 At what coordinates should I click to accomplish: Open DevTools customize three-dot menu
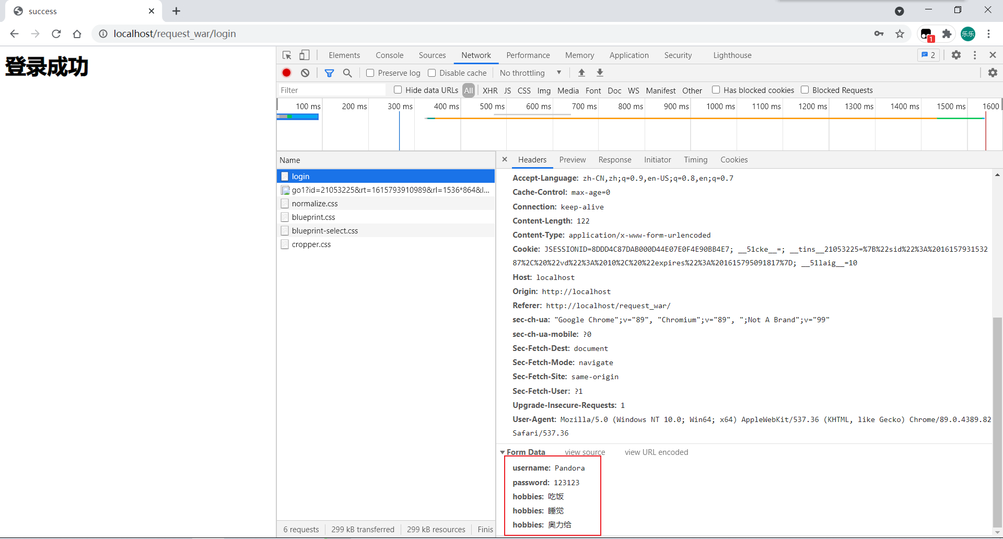[x=975, y=55]
